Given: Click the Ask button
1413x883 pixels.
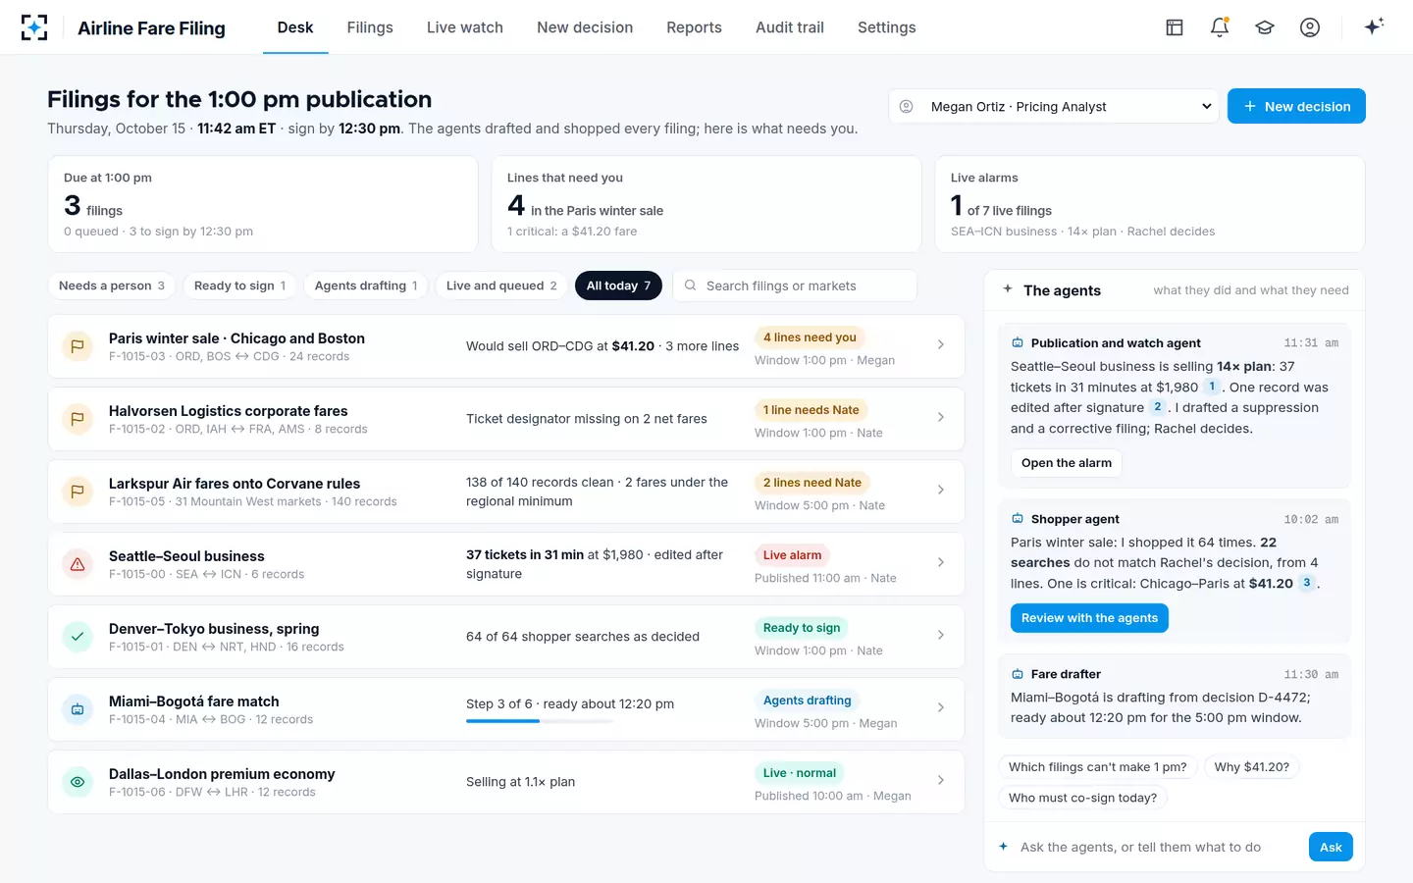Looking at the screenshot, I should point(1331,847).
